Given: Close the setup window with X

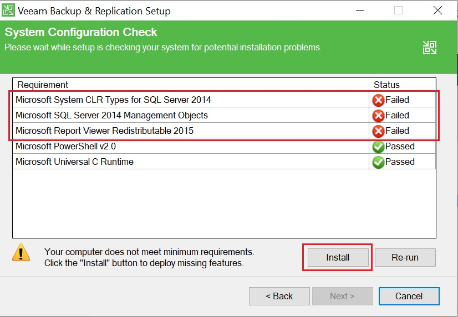Looking at the screenshot, I should click(437, 11).
